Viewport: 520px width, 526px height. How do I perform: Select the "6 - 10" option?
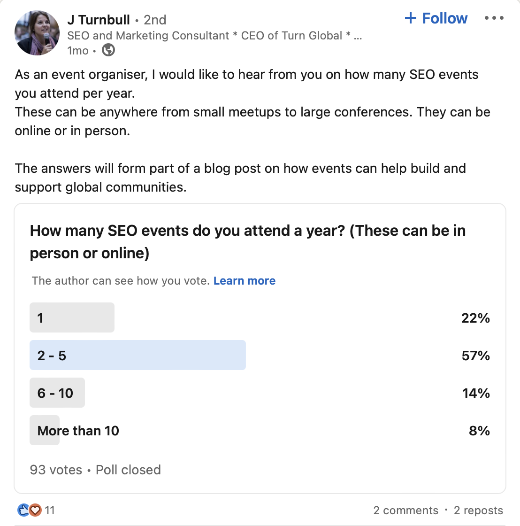57,393
